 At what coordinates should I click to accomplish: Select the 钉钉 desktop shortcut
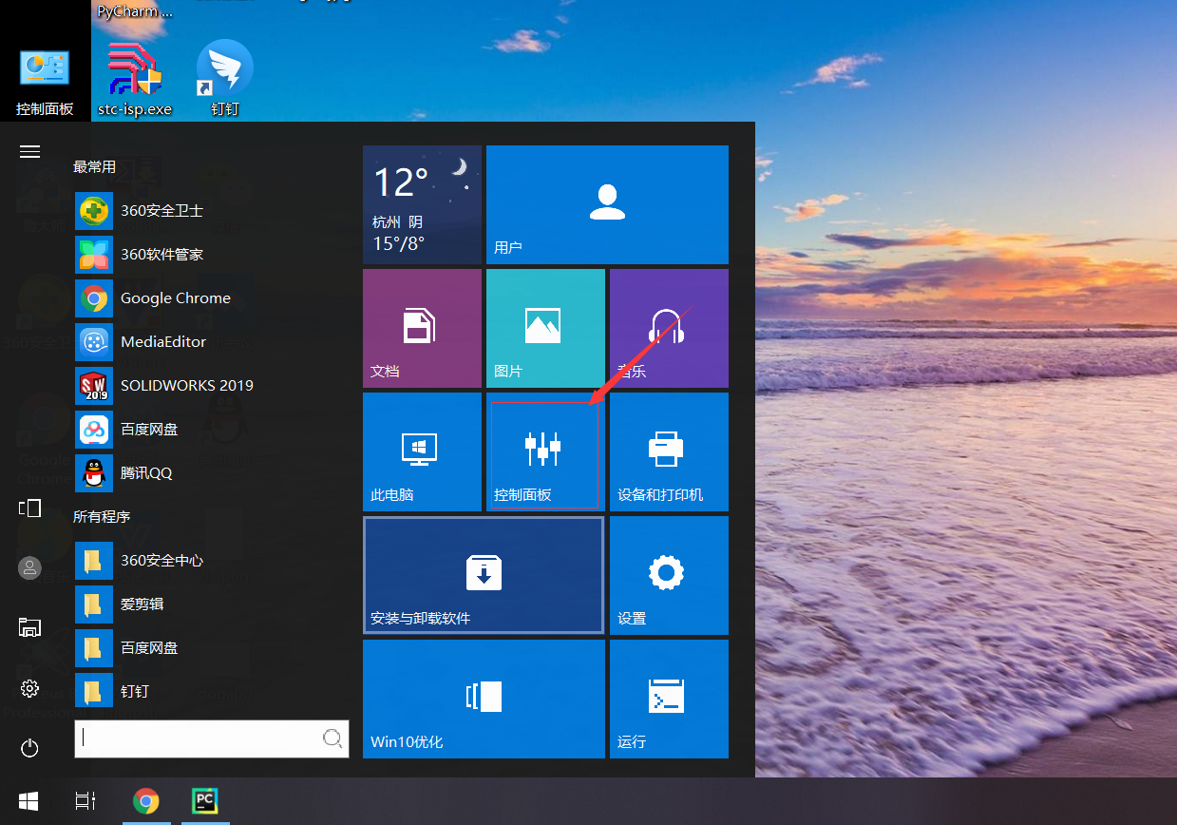click(x=225, y=80)
